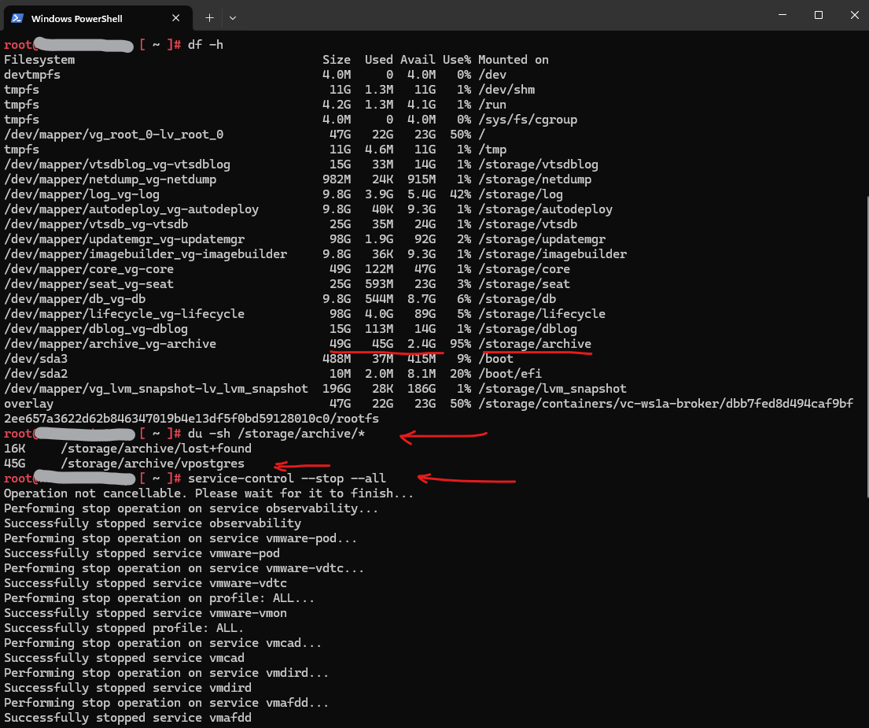Click the 'Mounted on' column header
This screenshot has width=869, height=728.
[x=513, y=60]
